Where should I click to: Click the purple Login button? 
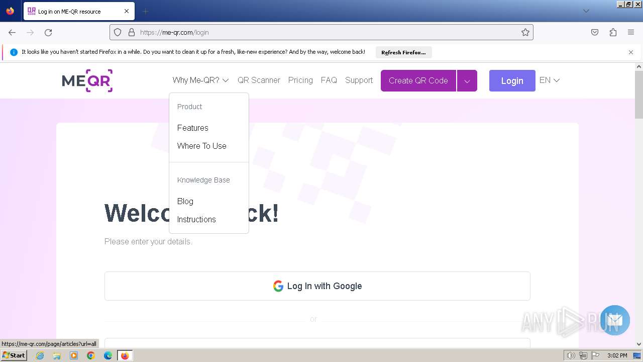click(512, 81)
